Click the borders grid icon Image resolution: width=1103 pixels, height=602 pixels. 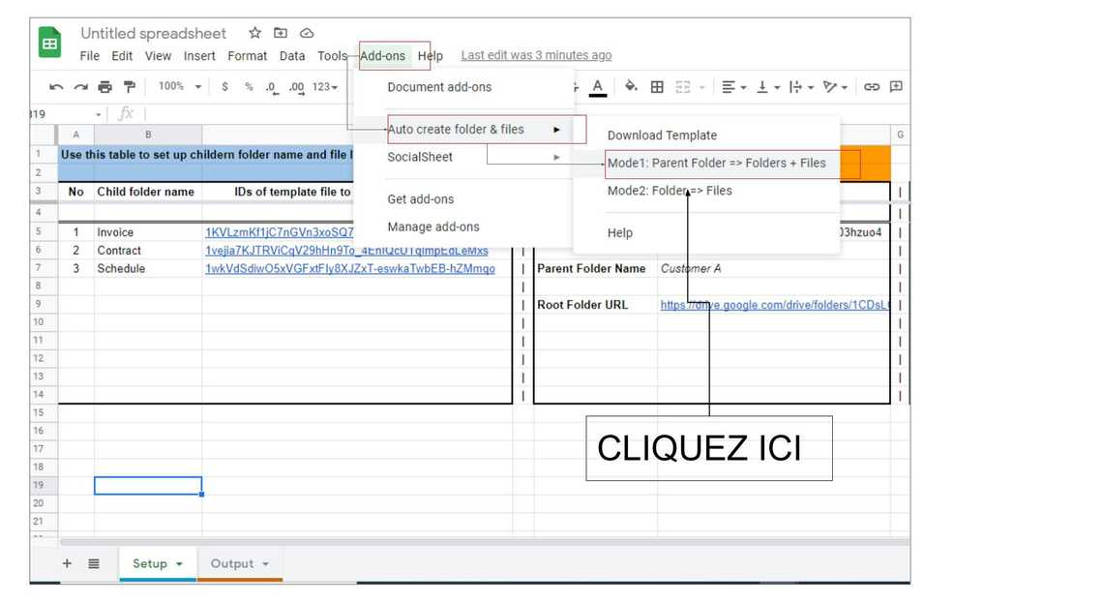click(x=657, y=87)
